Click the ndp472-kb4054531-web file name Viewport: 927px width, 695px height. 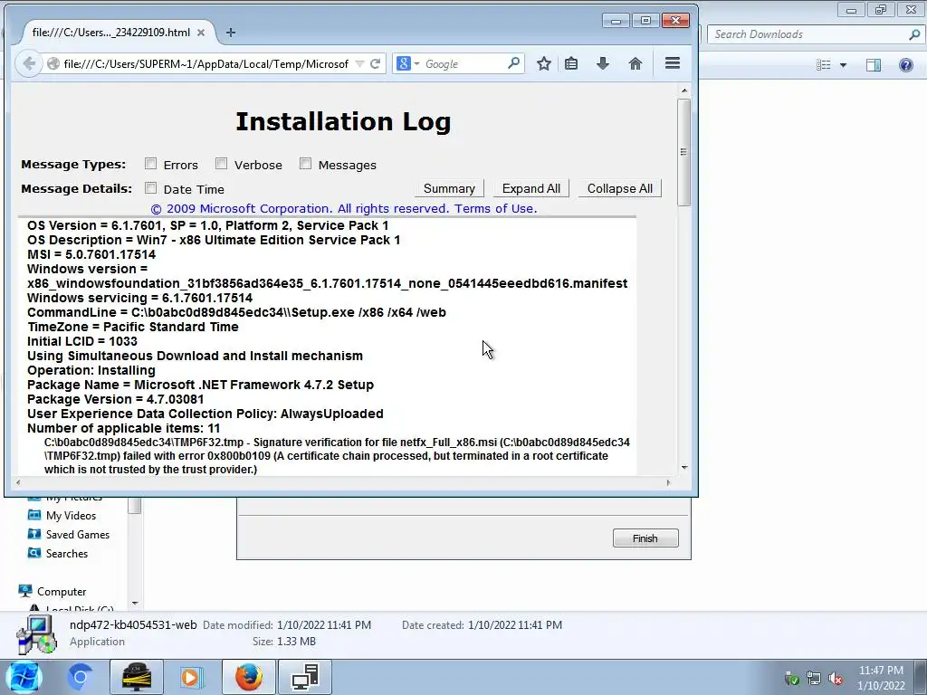tap(133, 624)
